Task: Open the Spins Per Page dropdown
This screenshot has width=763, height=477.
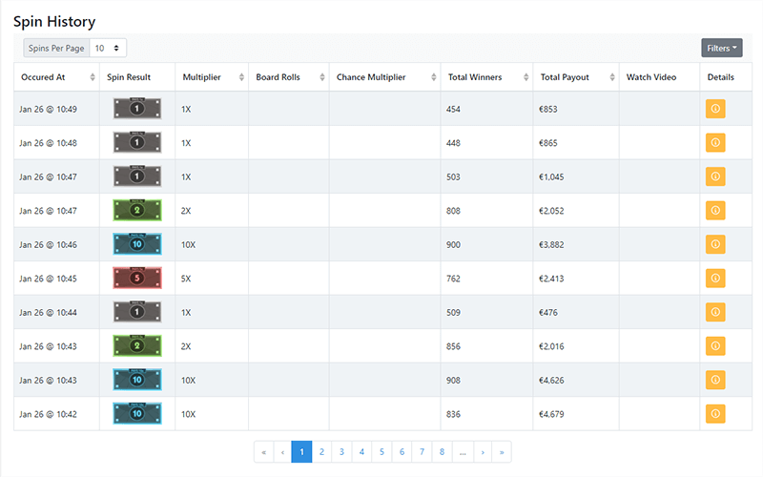Action: (108, 48)
